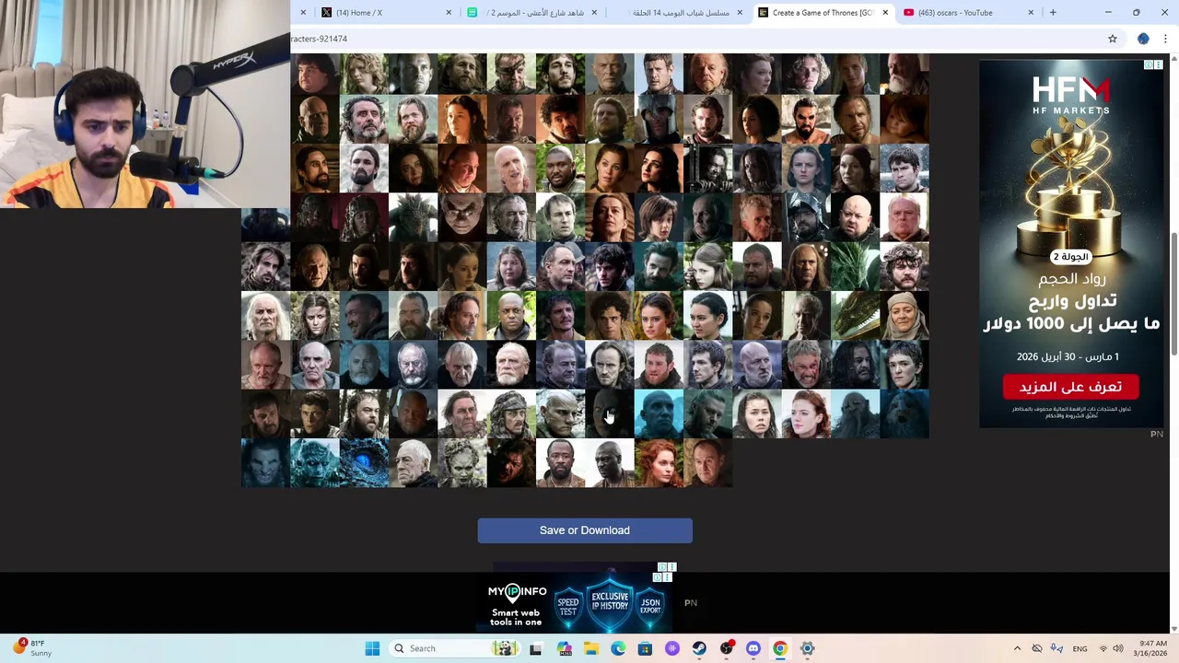Open the purple round app on taskbar
1179x663 pixels.
pyautogui.click(x=672, y=648)
